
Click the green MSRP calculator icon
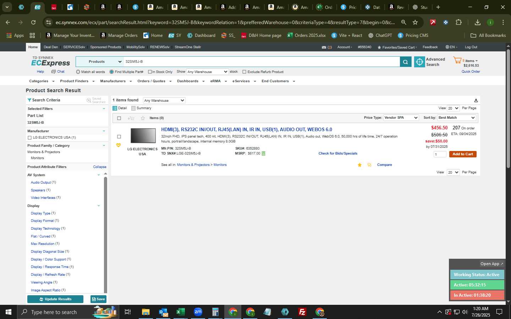point(263,153)
